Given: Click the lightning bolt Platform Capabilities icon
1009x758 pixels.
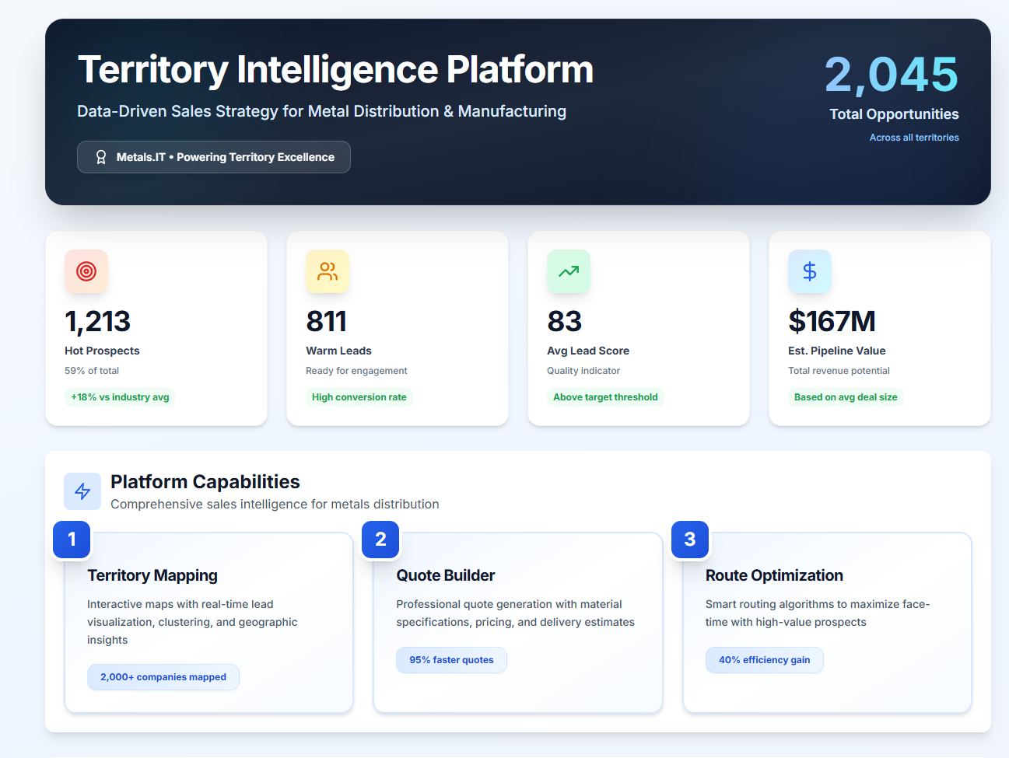Looking at the screenshot, I should pos(82,491).
